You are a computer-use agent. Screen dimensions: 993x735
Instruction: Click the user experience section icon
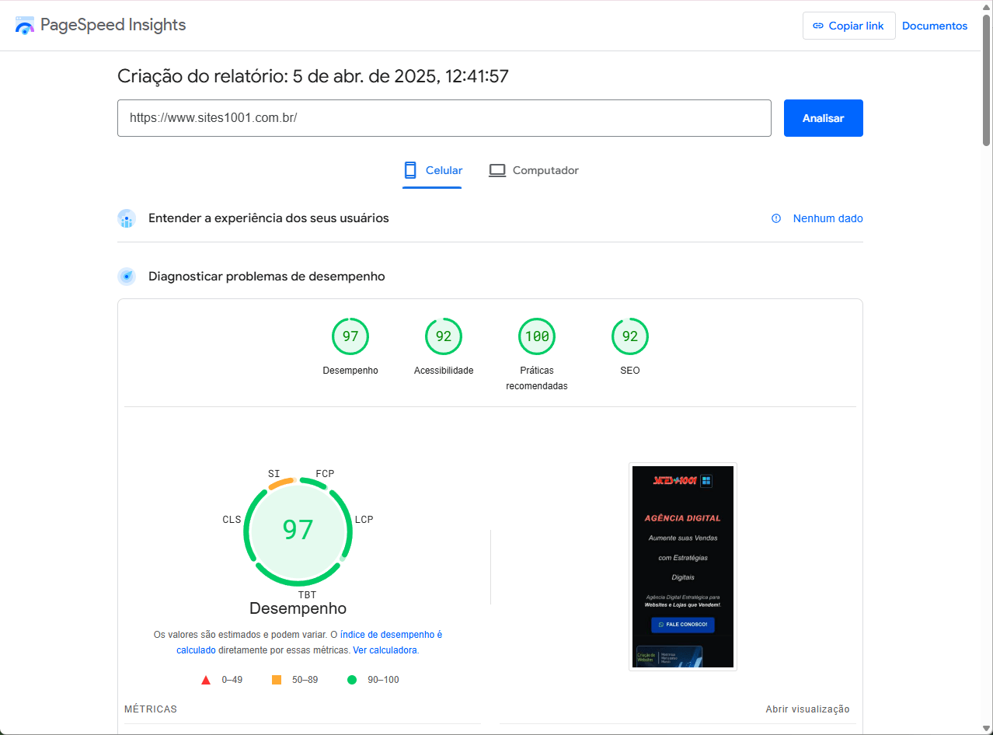point(127,218)
